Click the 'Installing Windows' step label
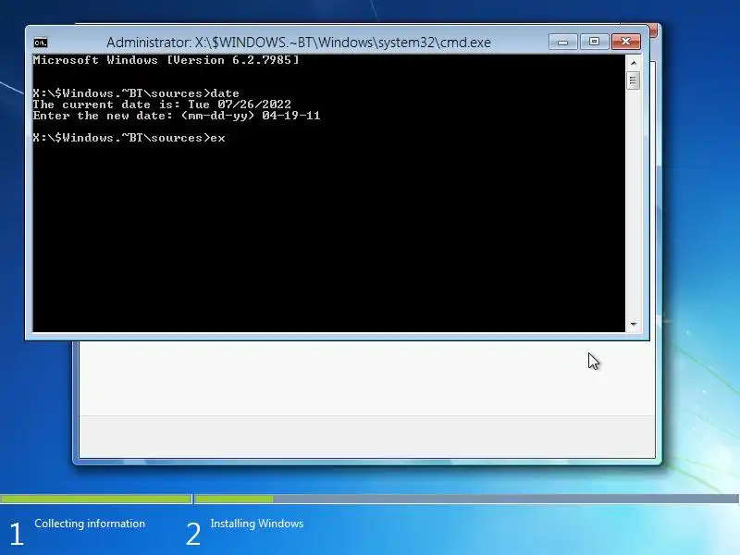740x555 pixels. [257, 524]
